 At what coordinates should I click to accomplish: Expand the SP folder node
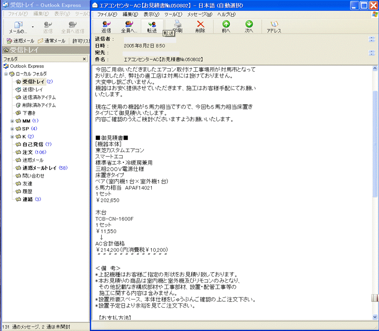click(x=12, y=129)
